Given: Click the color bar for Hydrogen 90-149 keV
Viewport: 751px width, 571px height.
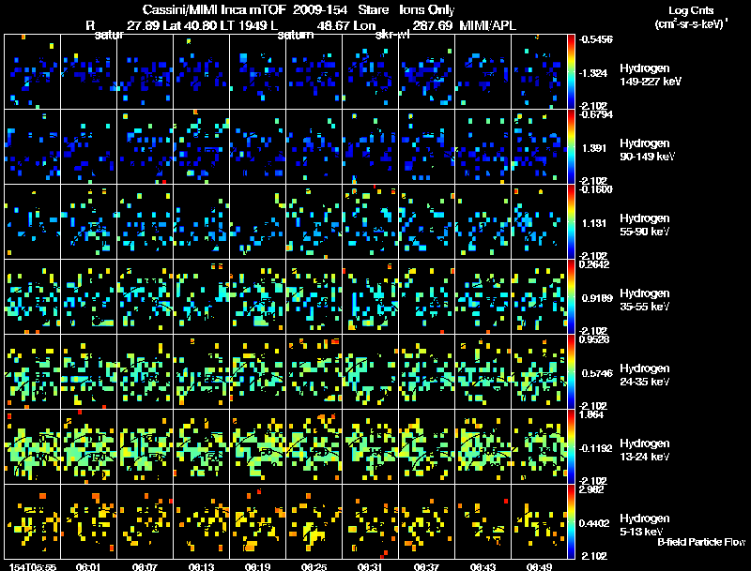Looking at the screenshot, I should pos(571,147).
